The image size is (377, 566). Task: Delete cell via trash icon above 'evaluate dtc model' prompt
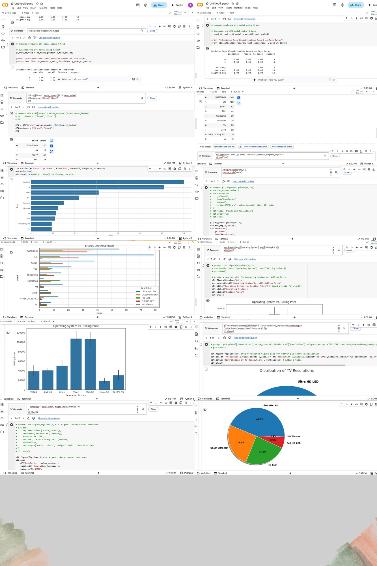click(184, 26)
